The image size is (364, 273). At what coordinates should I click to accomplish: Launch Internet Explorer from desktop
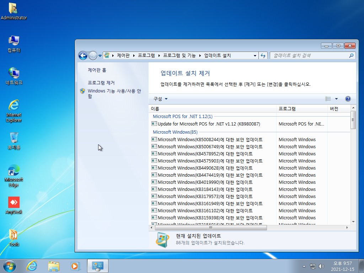pos(14,111)
